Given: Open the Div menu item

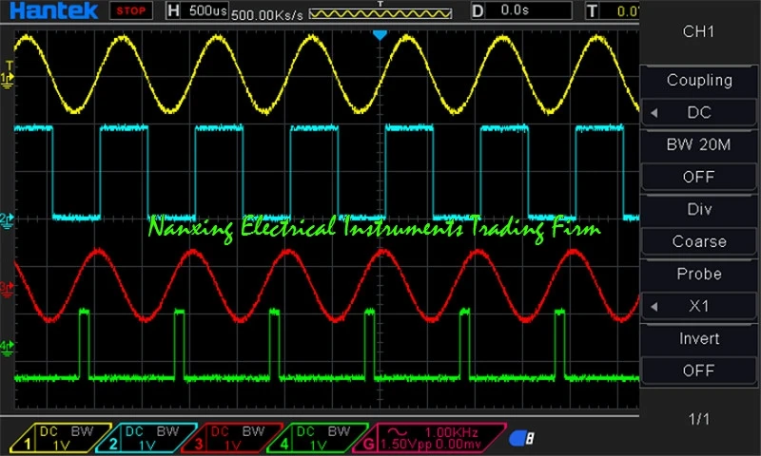Looking at the screenshot, I should (699, 209).
